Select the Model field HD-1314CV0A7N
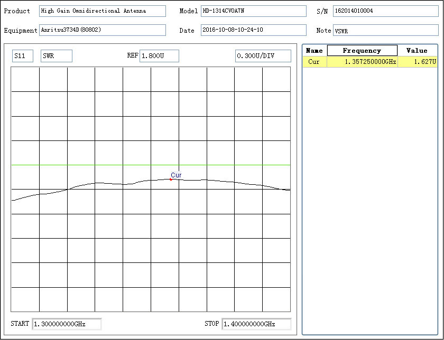Screen dimensions: 444x340 pos(253,11)
